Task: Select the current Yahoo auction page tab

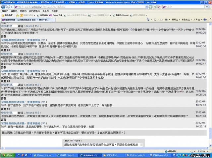Action: click(26, 20)
